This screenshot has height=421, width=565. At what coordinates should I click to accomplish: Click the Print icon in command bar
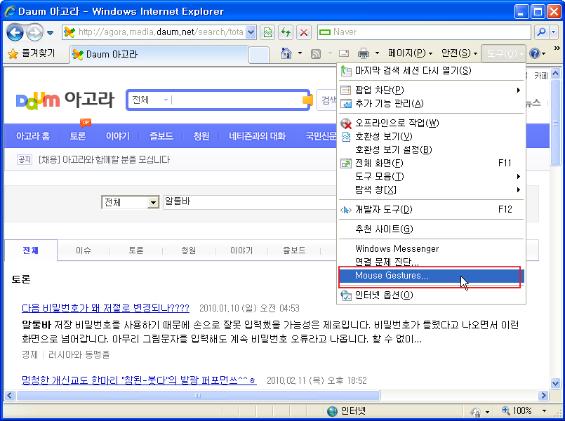(363, 53)
